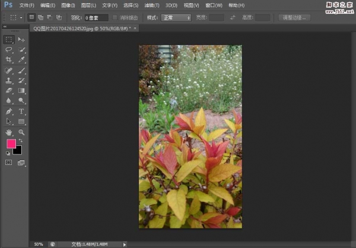Select the Blur tool
356x248 pixels.
(x=9, y=101)
